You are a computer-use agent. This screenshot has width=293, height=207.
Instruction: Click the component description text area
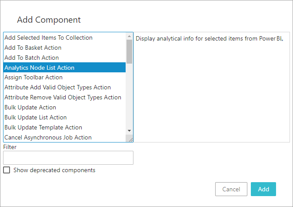(x=211, y=87)
